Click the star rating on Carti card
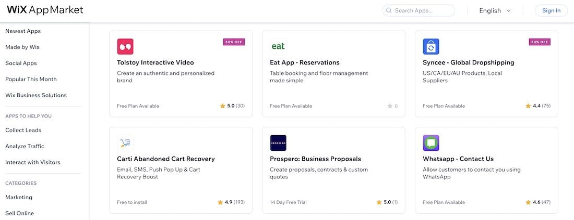 [231, 202]
